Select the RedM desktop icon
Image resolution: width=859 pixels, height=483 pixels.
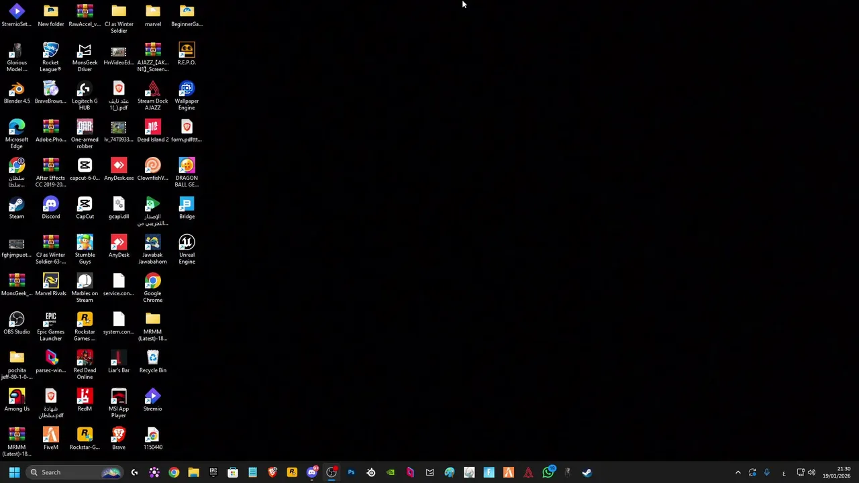click(x=85, y=400)
